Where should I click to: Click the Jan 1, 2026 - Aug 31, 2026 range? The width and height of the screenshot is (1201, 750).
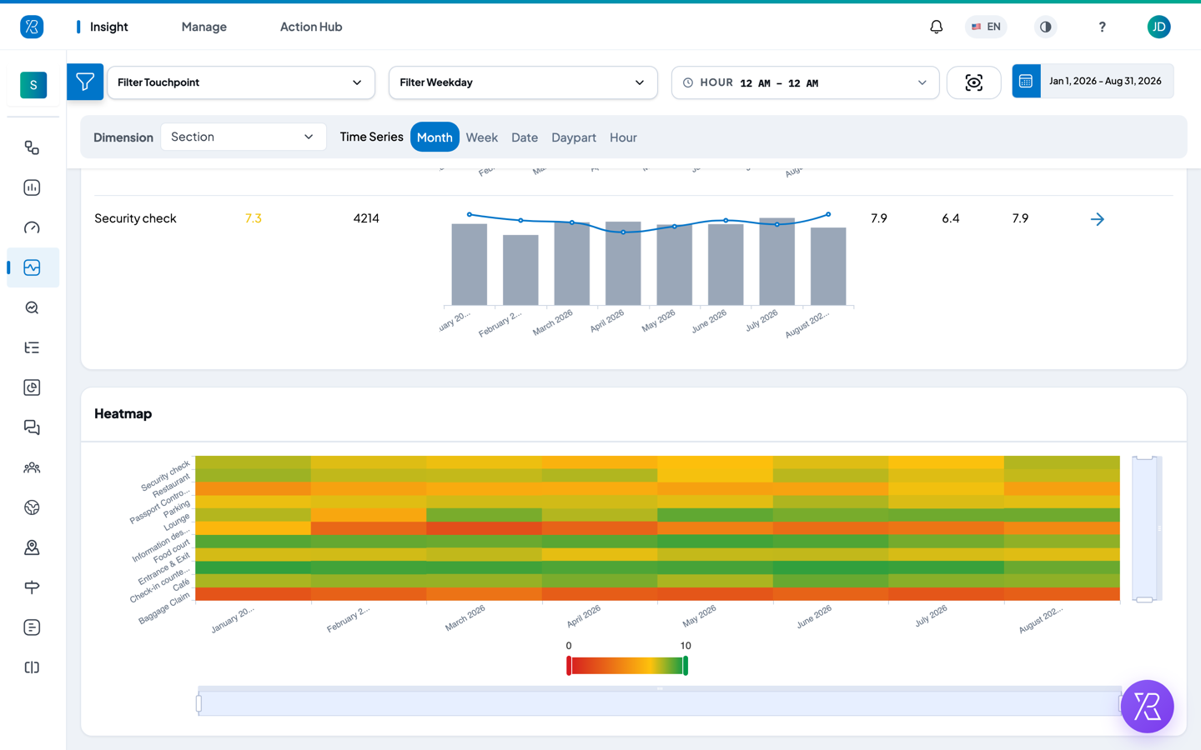[1105, 81]
